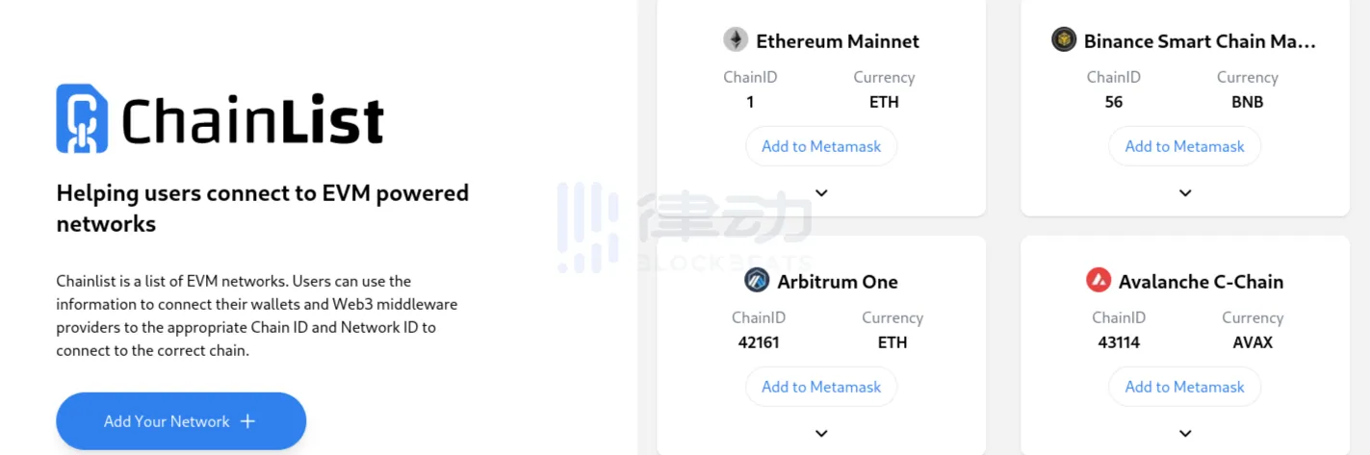Click the plus icon in Add Your Network

point(247,421)
